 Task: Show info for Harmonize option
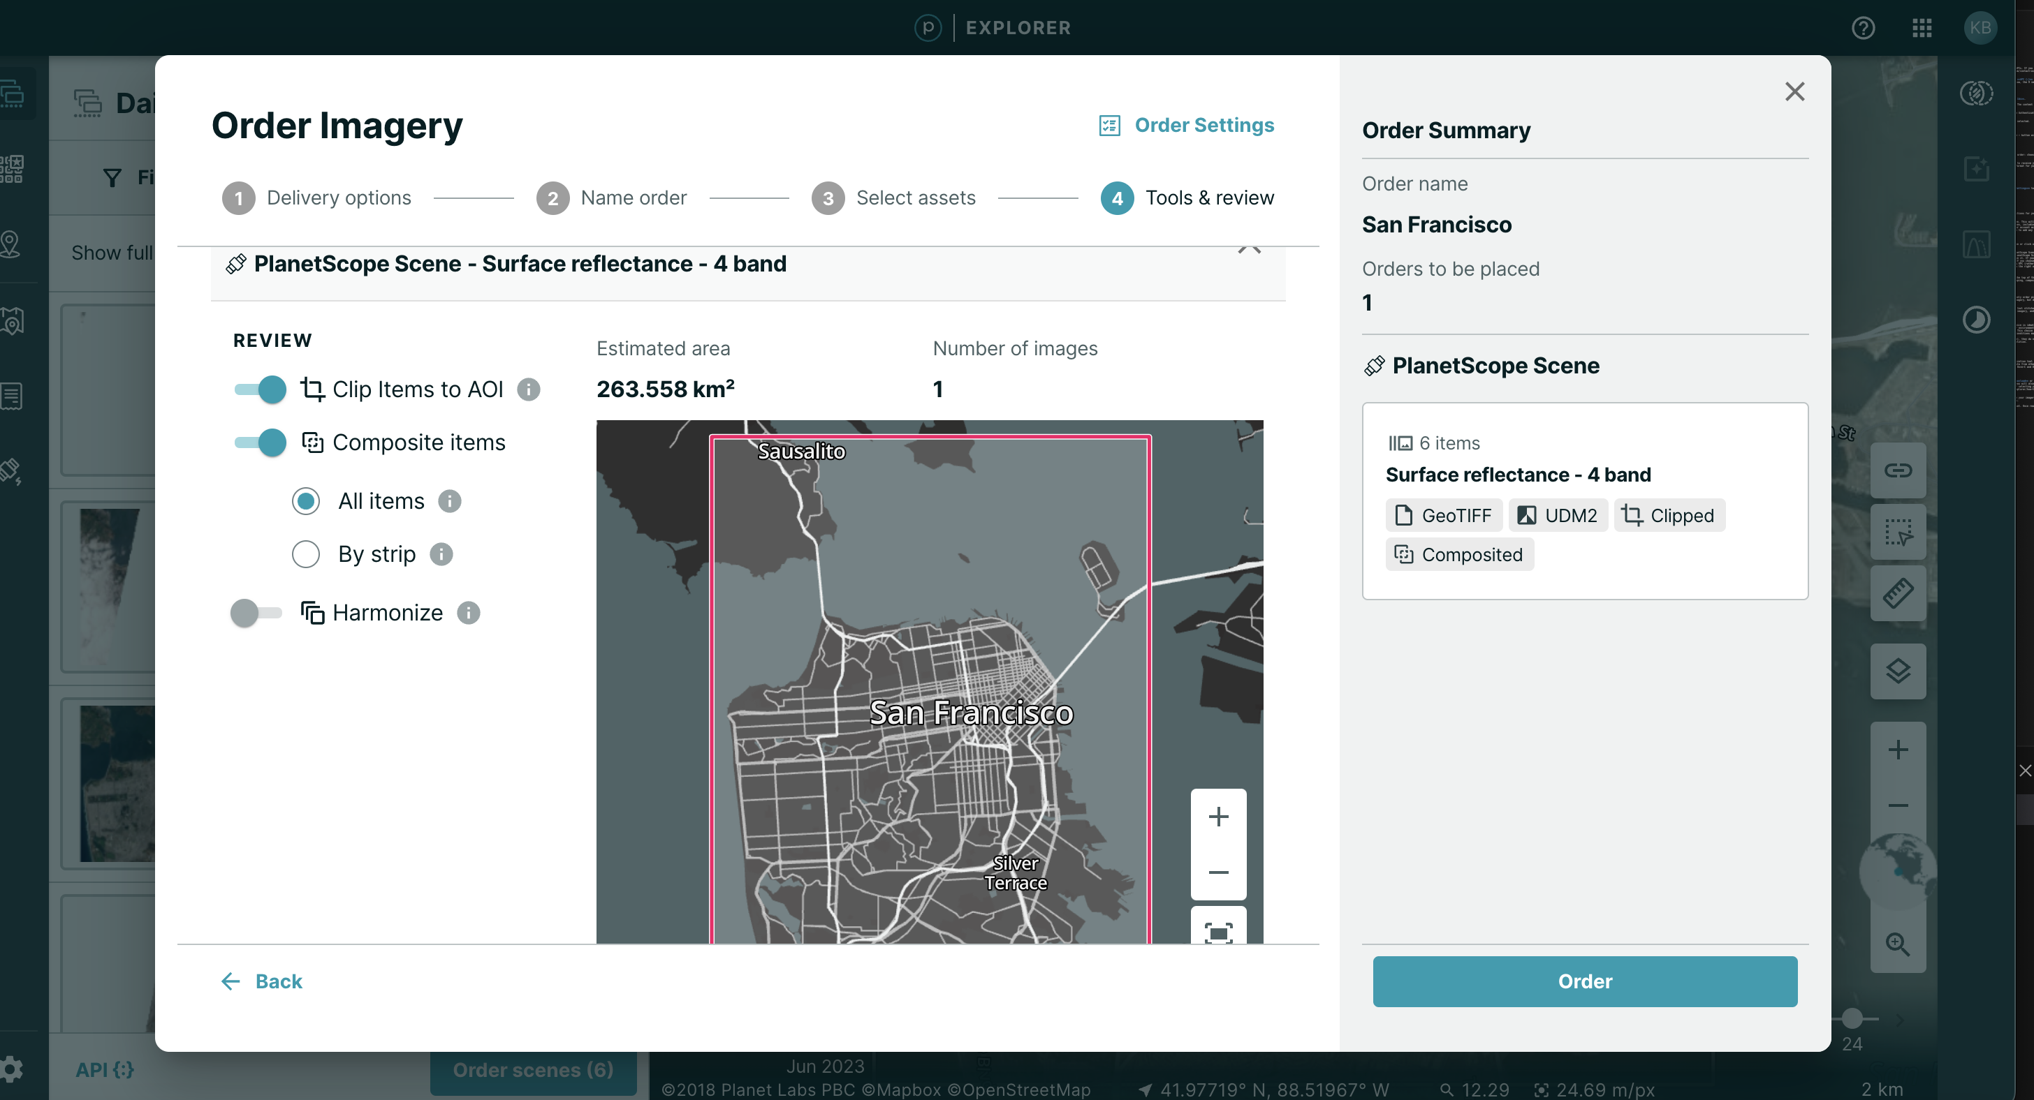[468, 613]
